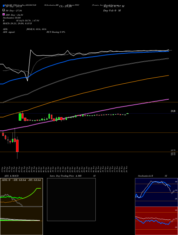Click the '23.73' price axis label
178x235 pixels.
pyautogui.click(x=173, y=150)
